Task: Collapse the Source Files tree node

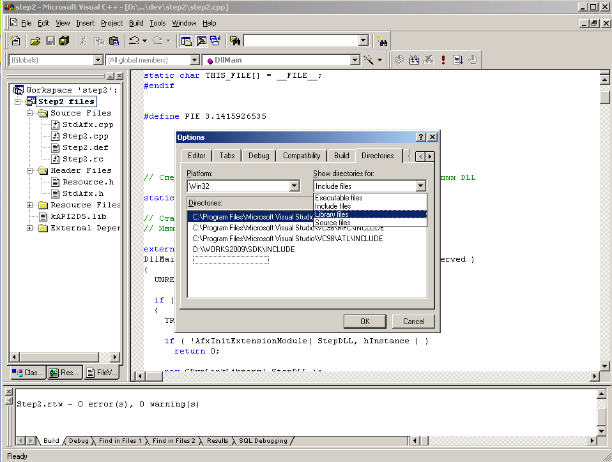Action: point(30,113)
